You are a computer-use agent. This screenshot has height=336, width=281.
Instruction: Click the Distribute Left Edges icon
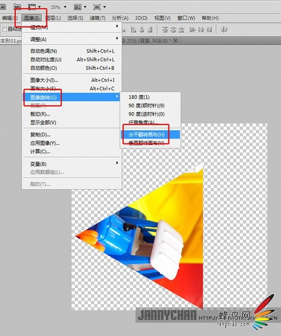pos(192,29)
